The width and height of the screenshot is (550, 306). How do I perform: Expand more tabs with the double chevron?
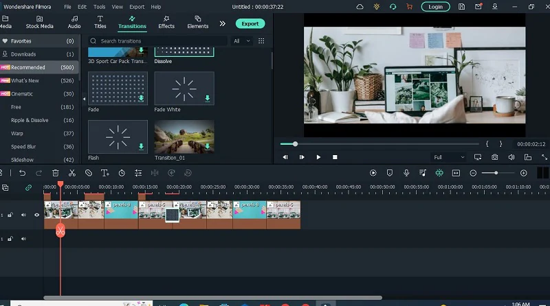pos(222,23)
